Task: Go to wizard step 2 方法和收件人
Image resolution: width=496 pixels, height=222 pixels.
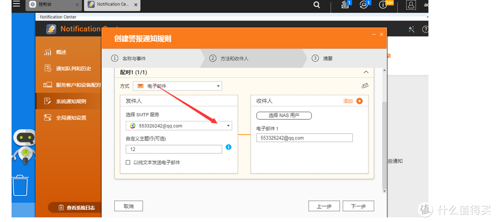Action: (229, 58)
